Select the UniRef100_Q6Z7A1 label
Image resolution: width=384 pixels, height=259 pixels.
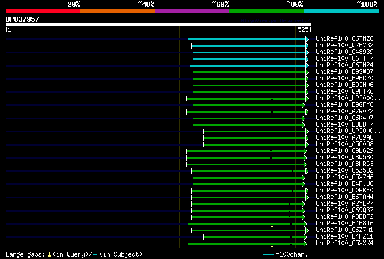coord(344,230)
